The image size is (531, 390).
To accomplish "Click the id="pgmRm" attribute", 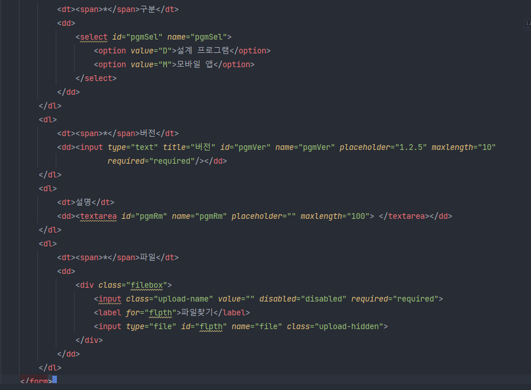I will coord(144,217).
